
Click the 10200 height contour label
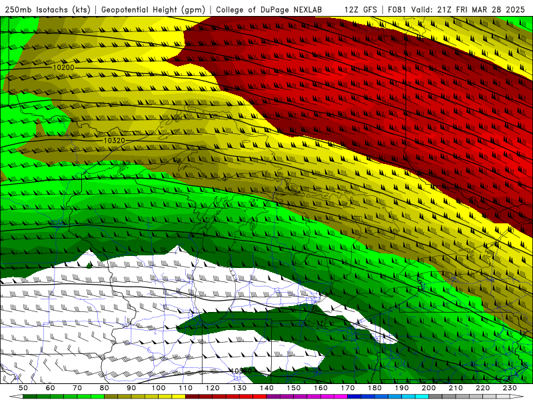pos(63,67)
